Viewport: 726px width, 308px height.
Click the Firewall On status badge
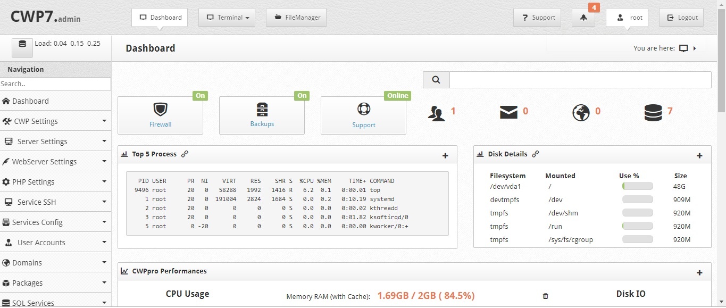200,96
